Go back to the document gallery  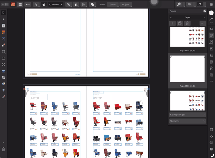(4, 4)
